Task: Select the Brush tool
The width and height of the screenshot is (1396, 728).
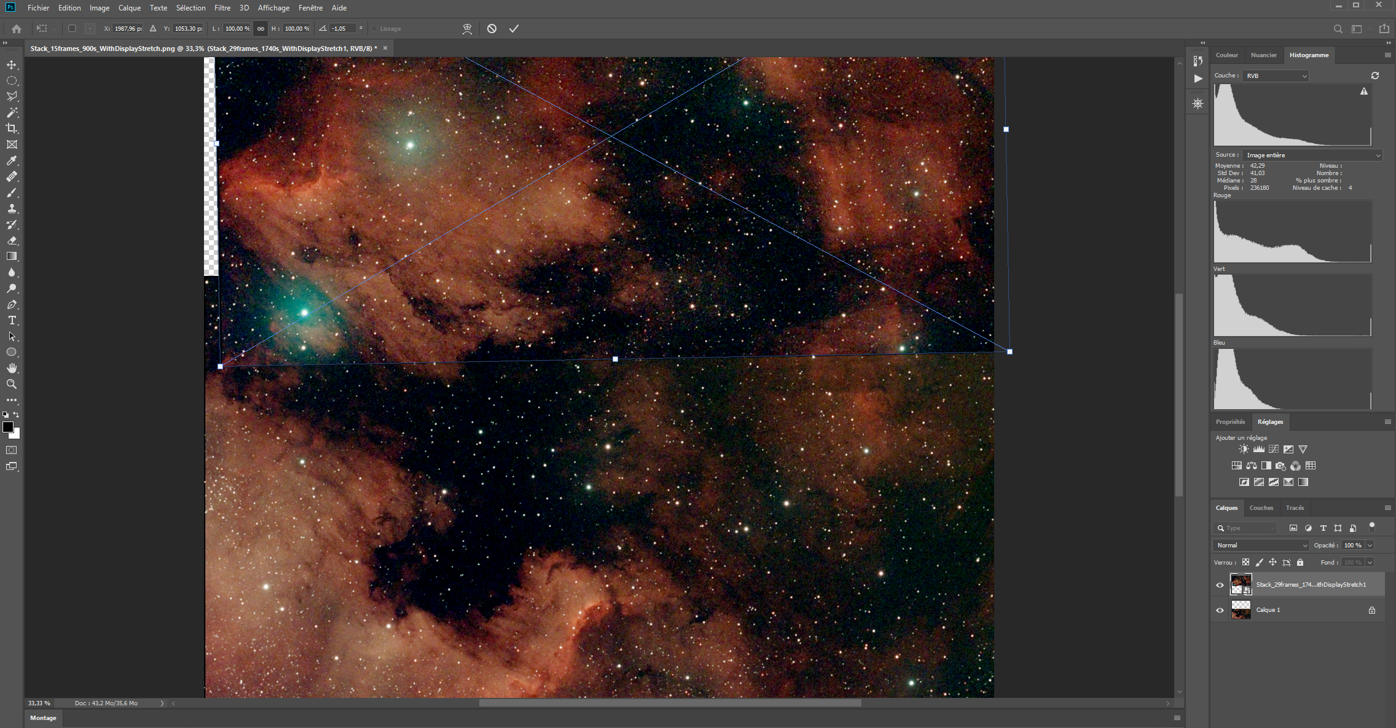Action: [12, 192]
